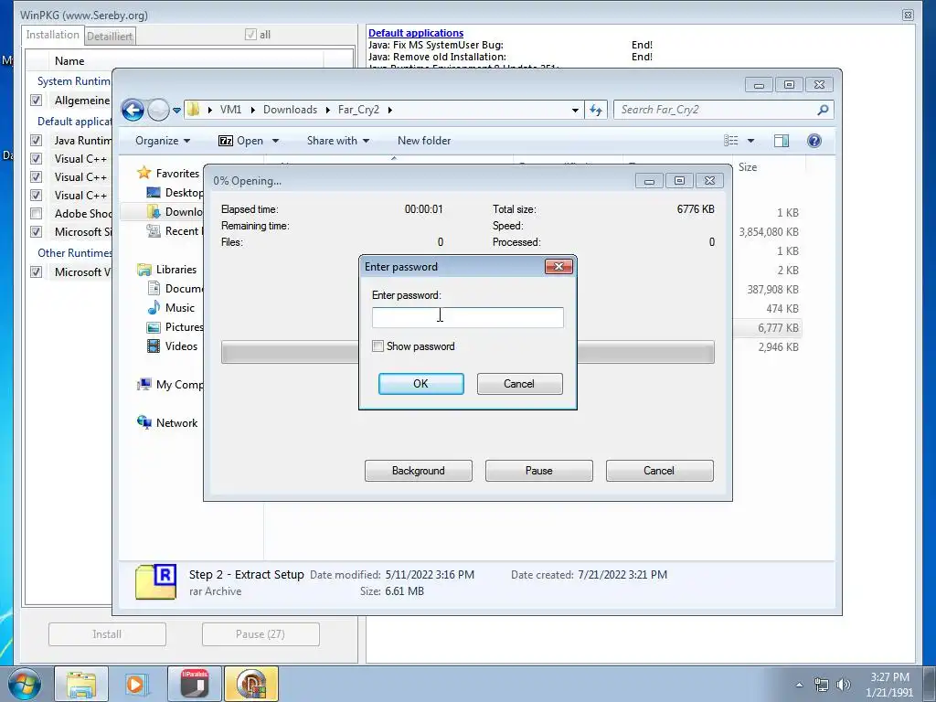This screenshot has height=702, width=936.
Task: Click the Network icon in the sidebar
Action: 144,422
